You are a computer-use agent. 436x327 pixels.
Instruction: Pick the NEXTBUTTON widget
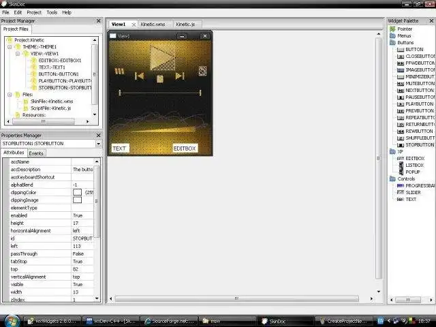(416, 91)
